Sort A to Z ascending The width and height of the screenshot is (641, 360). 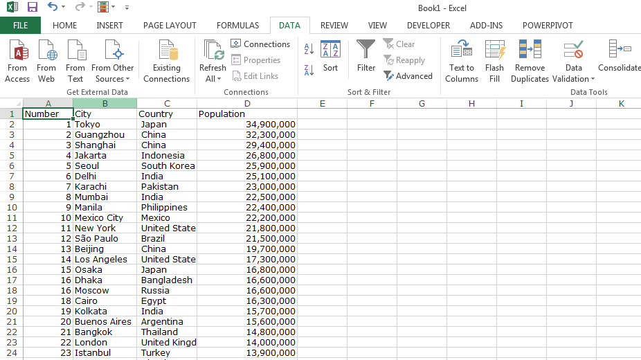309,49
